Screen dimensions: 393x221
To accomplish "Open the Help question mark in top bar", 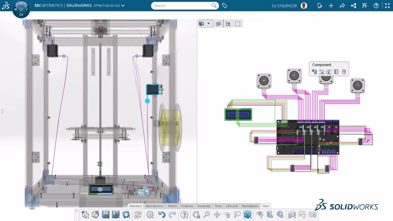I will pyautogui.click(x=376, y=5).
